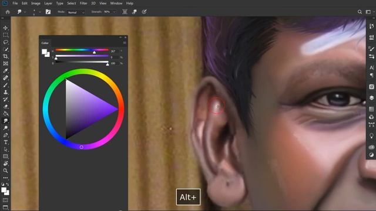Toggle the brush settings panel button

tap(48, 12)
